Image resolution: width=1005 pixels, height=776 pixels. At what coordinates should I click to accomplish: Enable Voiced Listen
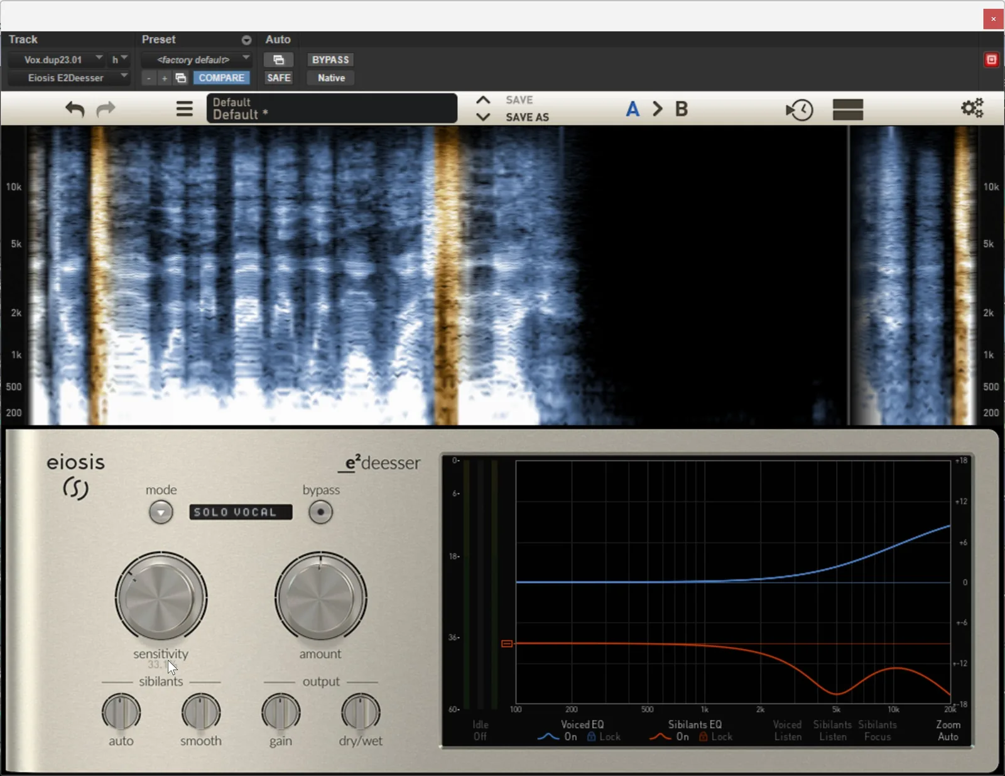[x=787, y=731]
